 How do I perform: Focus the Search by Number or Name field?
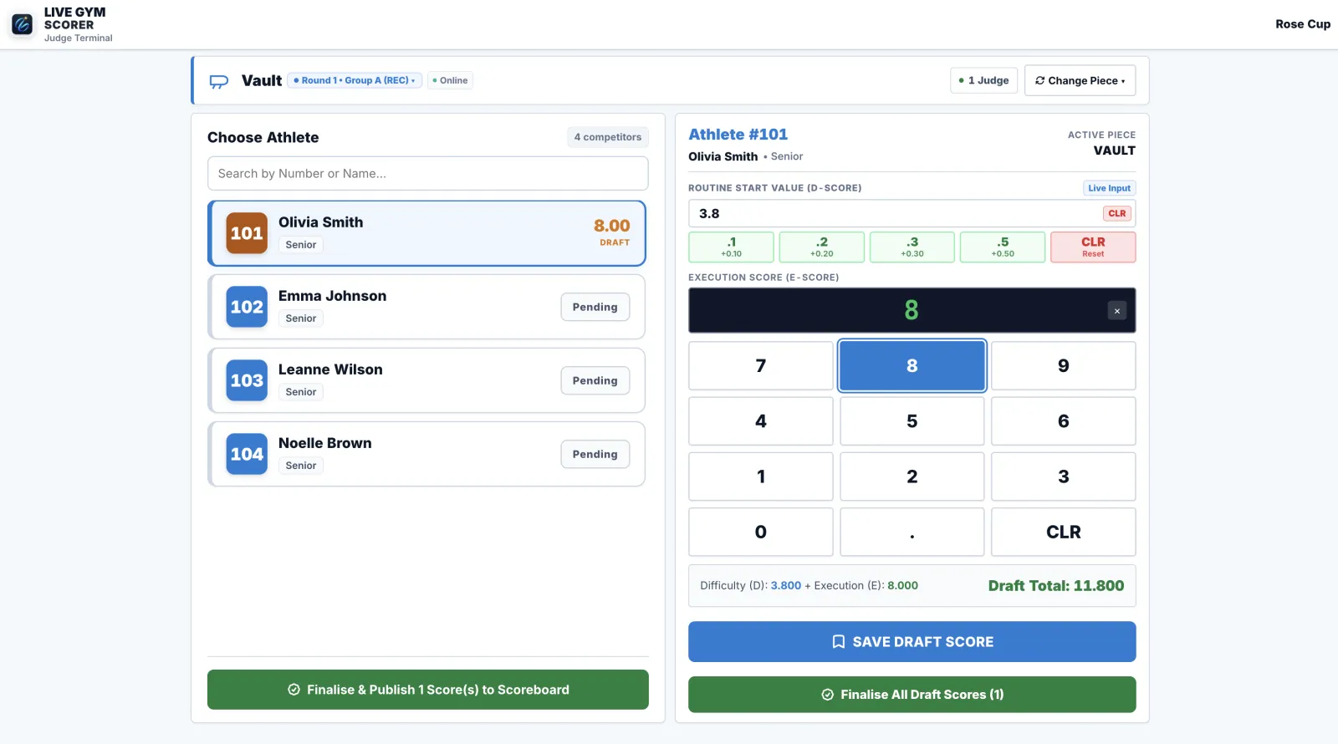pos(427,174)
